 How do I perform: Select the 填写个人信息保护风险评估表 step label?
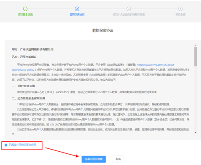129,15
